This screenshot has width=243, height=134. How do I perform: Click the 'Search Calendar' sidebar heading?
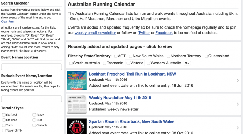[x=15, y=3]
